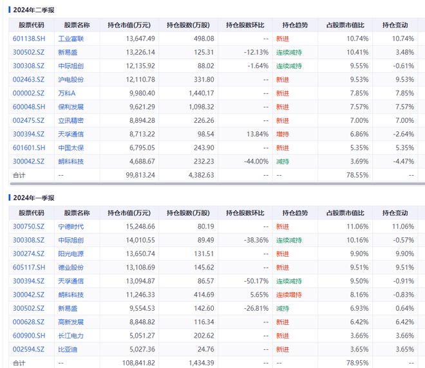Screen dimensions: 425x368
Task: Open 长江电力 stock name link
Action: coord(71,335)
